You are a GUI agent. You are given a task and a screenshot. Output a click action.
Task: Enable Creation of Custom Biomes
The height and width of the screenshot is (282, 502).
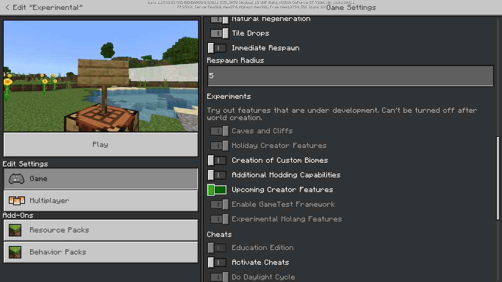[x=217, y=160]
